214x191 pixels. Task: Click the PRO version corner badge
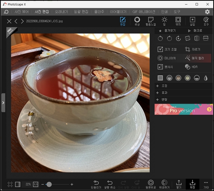click(x=11, y=31)
